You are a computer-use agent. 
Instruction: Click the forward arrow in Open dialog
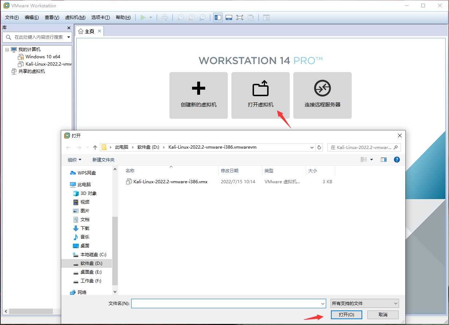coord(79,147)
